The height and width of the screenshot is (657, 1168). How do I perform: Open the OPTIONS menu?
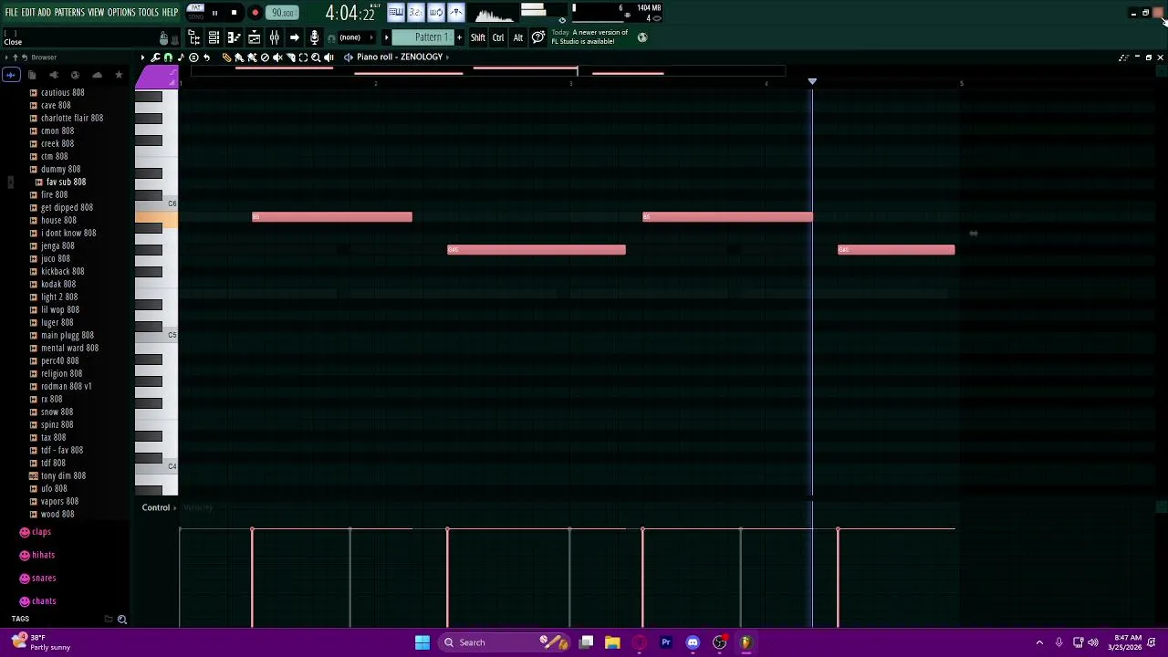(121, 13)
